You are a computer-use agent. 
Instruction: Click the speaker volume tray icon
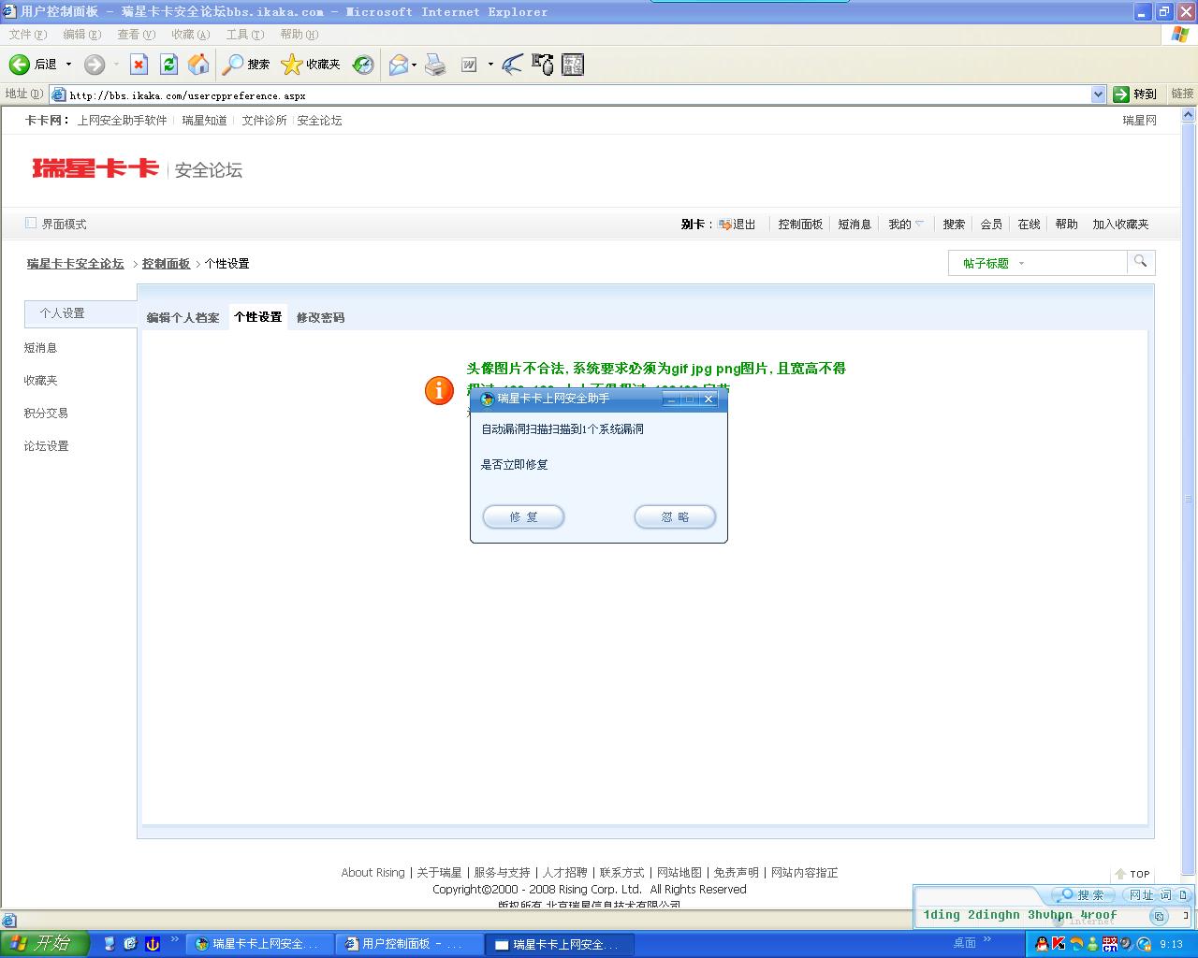[x=1127, y=944]
